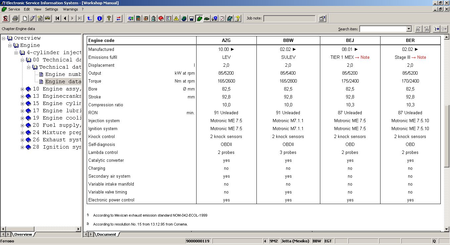Expand the 28 Ignition system node
This screenshot has height=245, width=450.
tap(22, 147)
